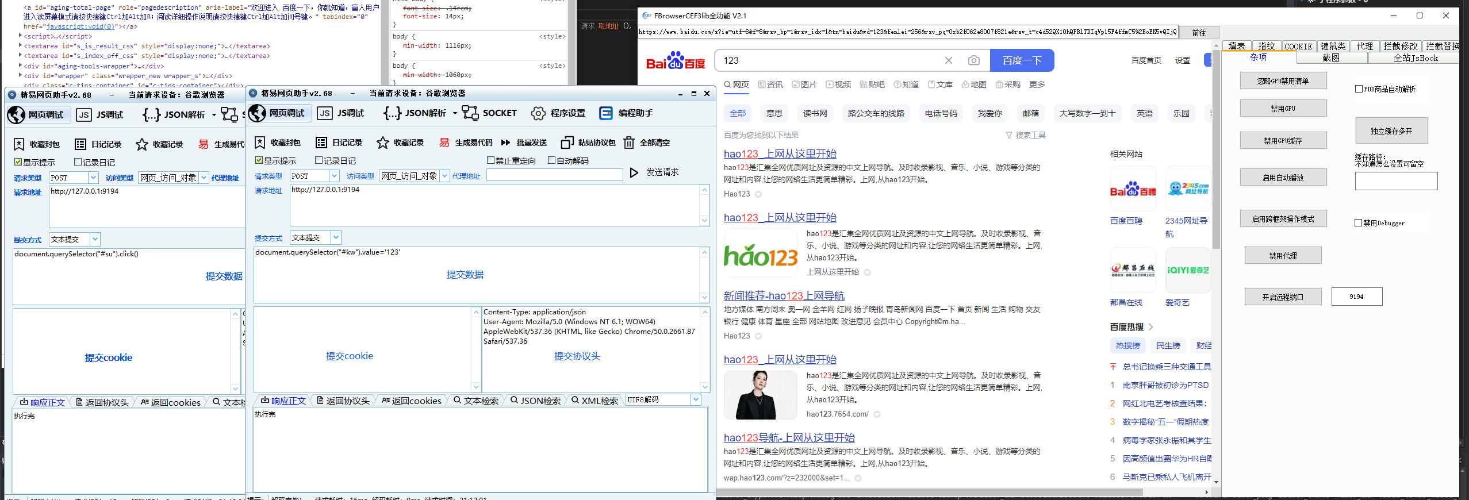Click the Baidu logo
1469x500 pixels.
tap(676, 60)
